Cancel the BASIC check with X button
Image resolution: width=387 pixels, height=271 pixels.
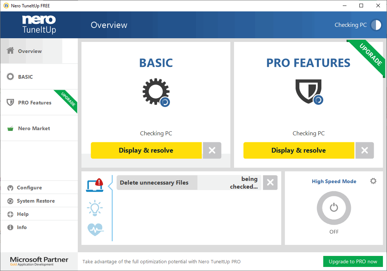tap(212, 150)
